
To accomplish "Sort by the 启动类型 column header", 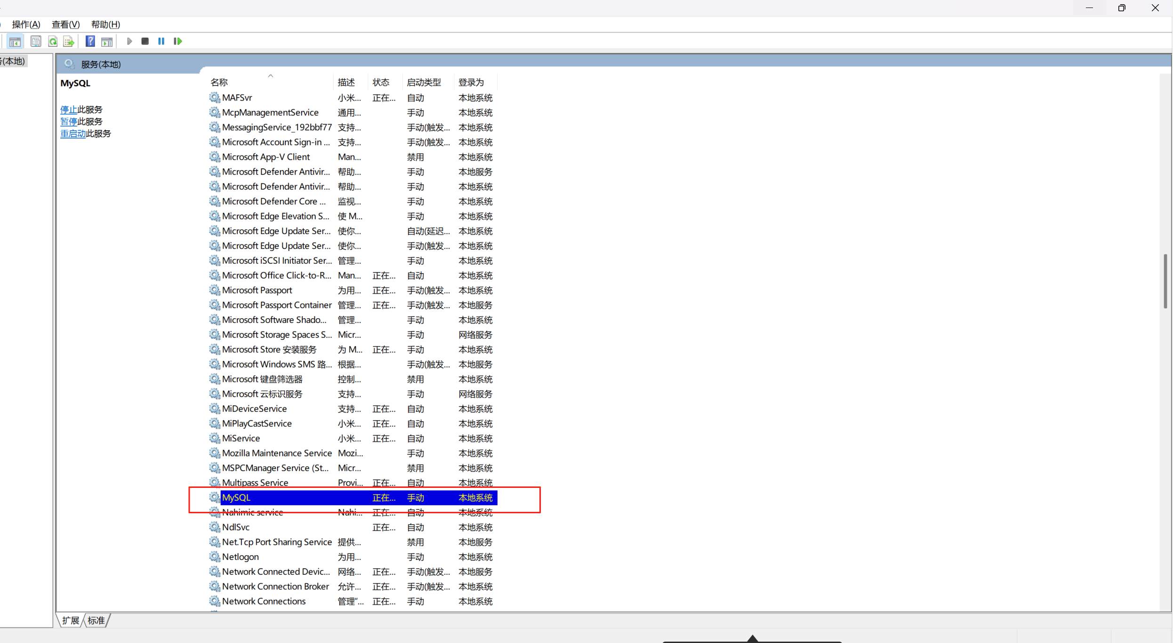I will (x=424, y=82).
